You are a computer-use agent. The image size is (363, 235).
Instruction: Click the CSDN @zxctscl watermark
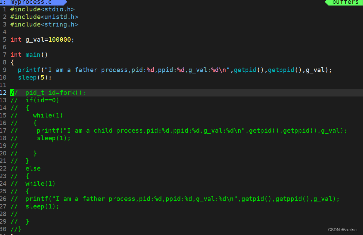tap(342, 229)
